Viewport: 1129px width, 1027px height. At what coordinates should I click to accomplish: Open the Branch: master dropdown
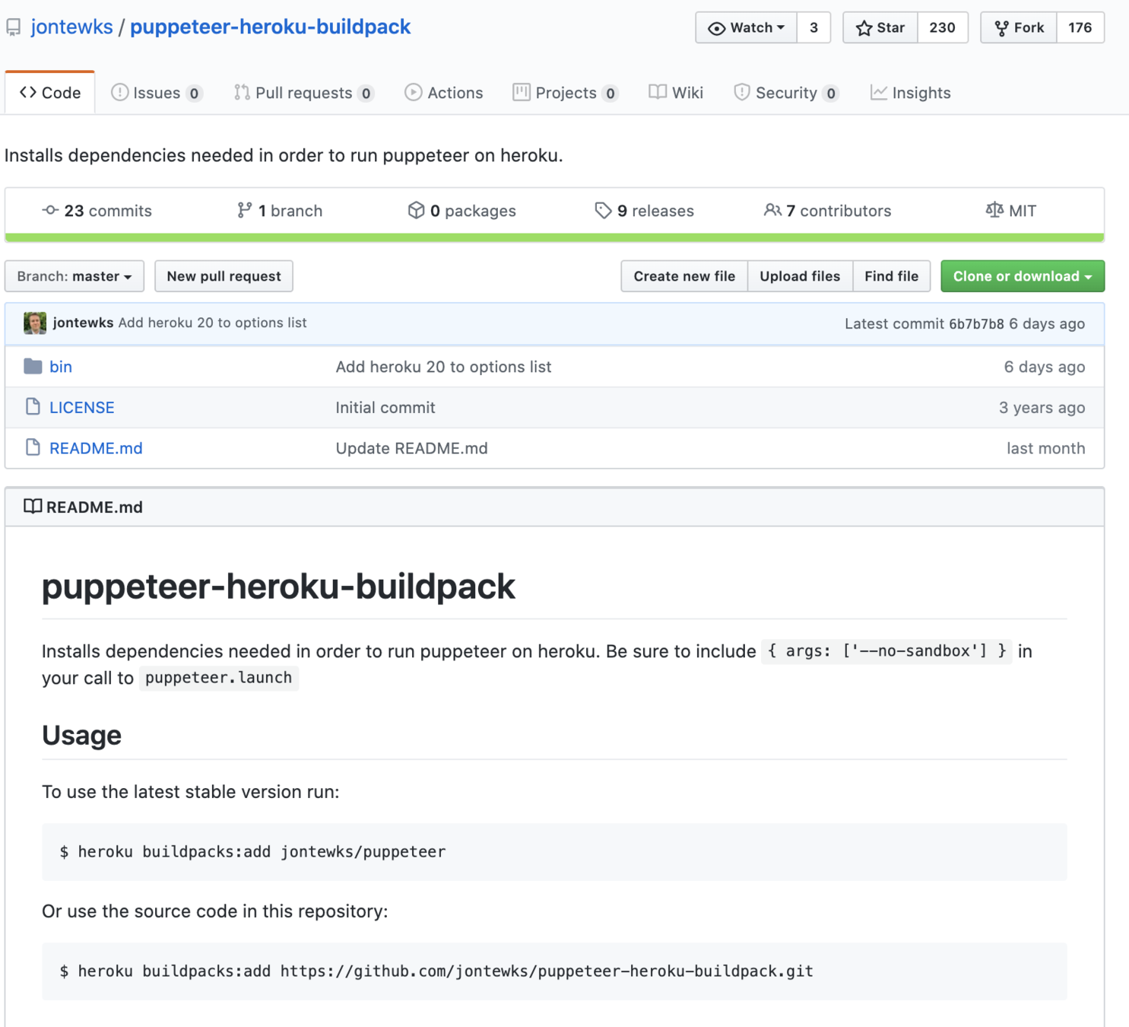pyautogui.click(x=75, y=276)
